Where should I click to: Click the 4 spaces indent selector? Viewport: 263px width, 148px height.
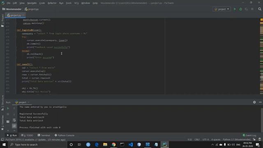point(216,140)
